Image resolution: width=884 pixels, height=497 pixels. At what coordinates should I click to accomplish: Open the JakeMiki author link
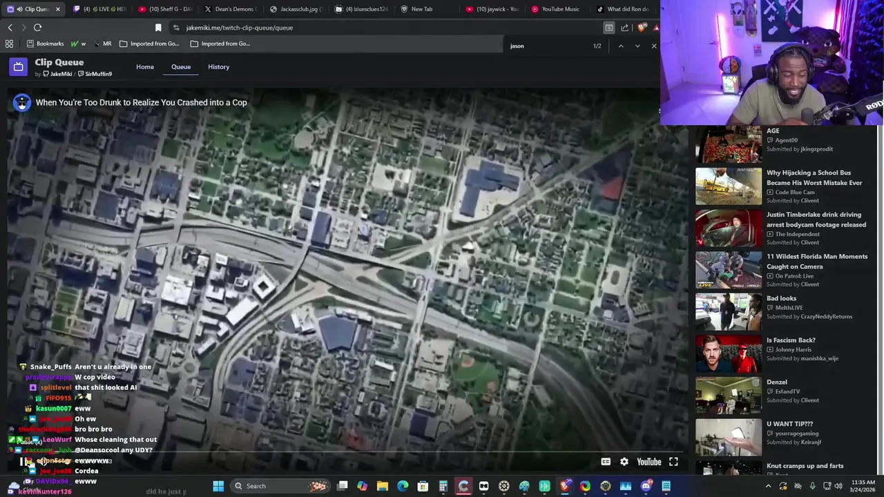click(57, 74)
